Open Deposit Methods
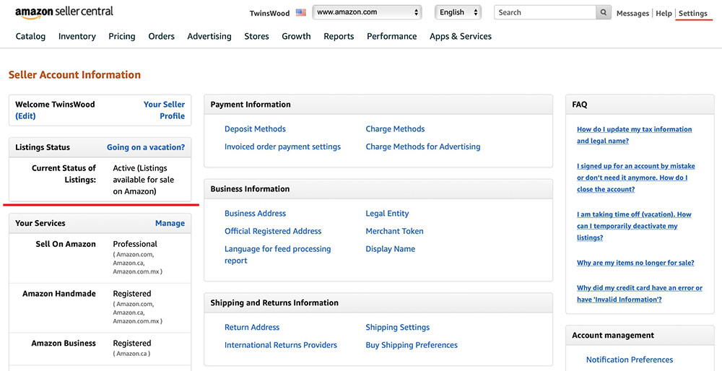Image resolution: width=722 pixels, height=371 pixels. [x=255, y=129]
